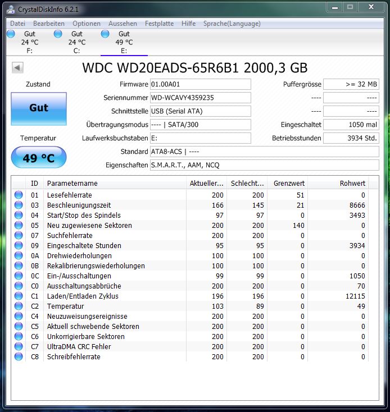The image size is (390, 412).
Task: Click the Gut health status button
Action: [x=39, y=108]
